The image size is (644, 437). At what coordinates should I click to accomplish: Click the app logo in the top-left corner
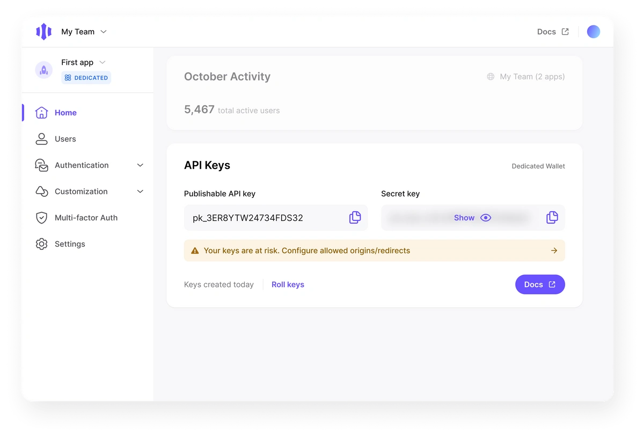43,31
